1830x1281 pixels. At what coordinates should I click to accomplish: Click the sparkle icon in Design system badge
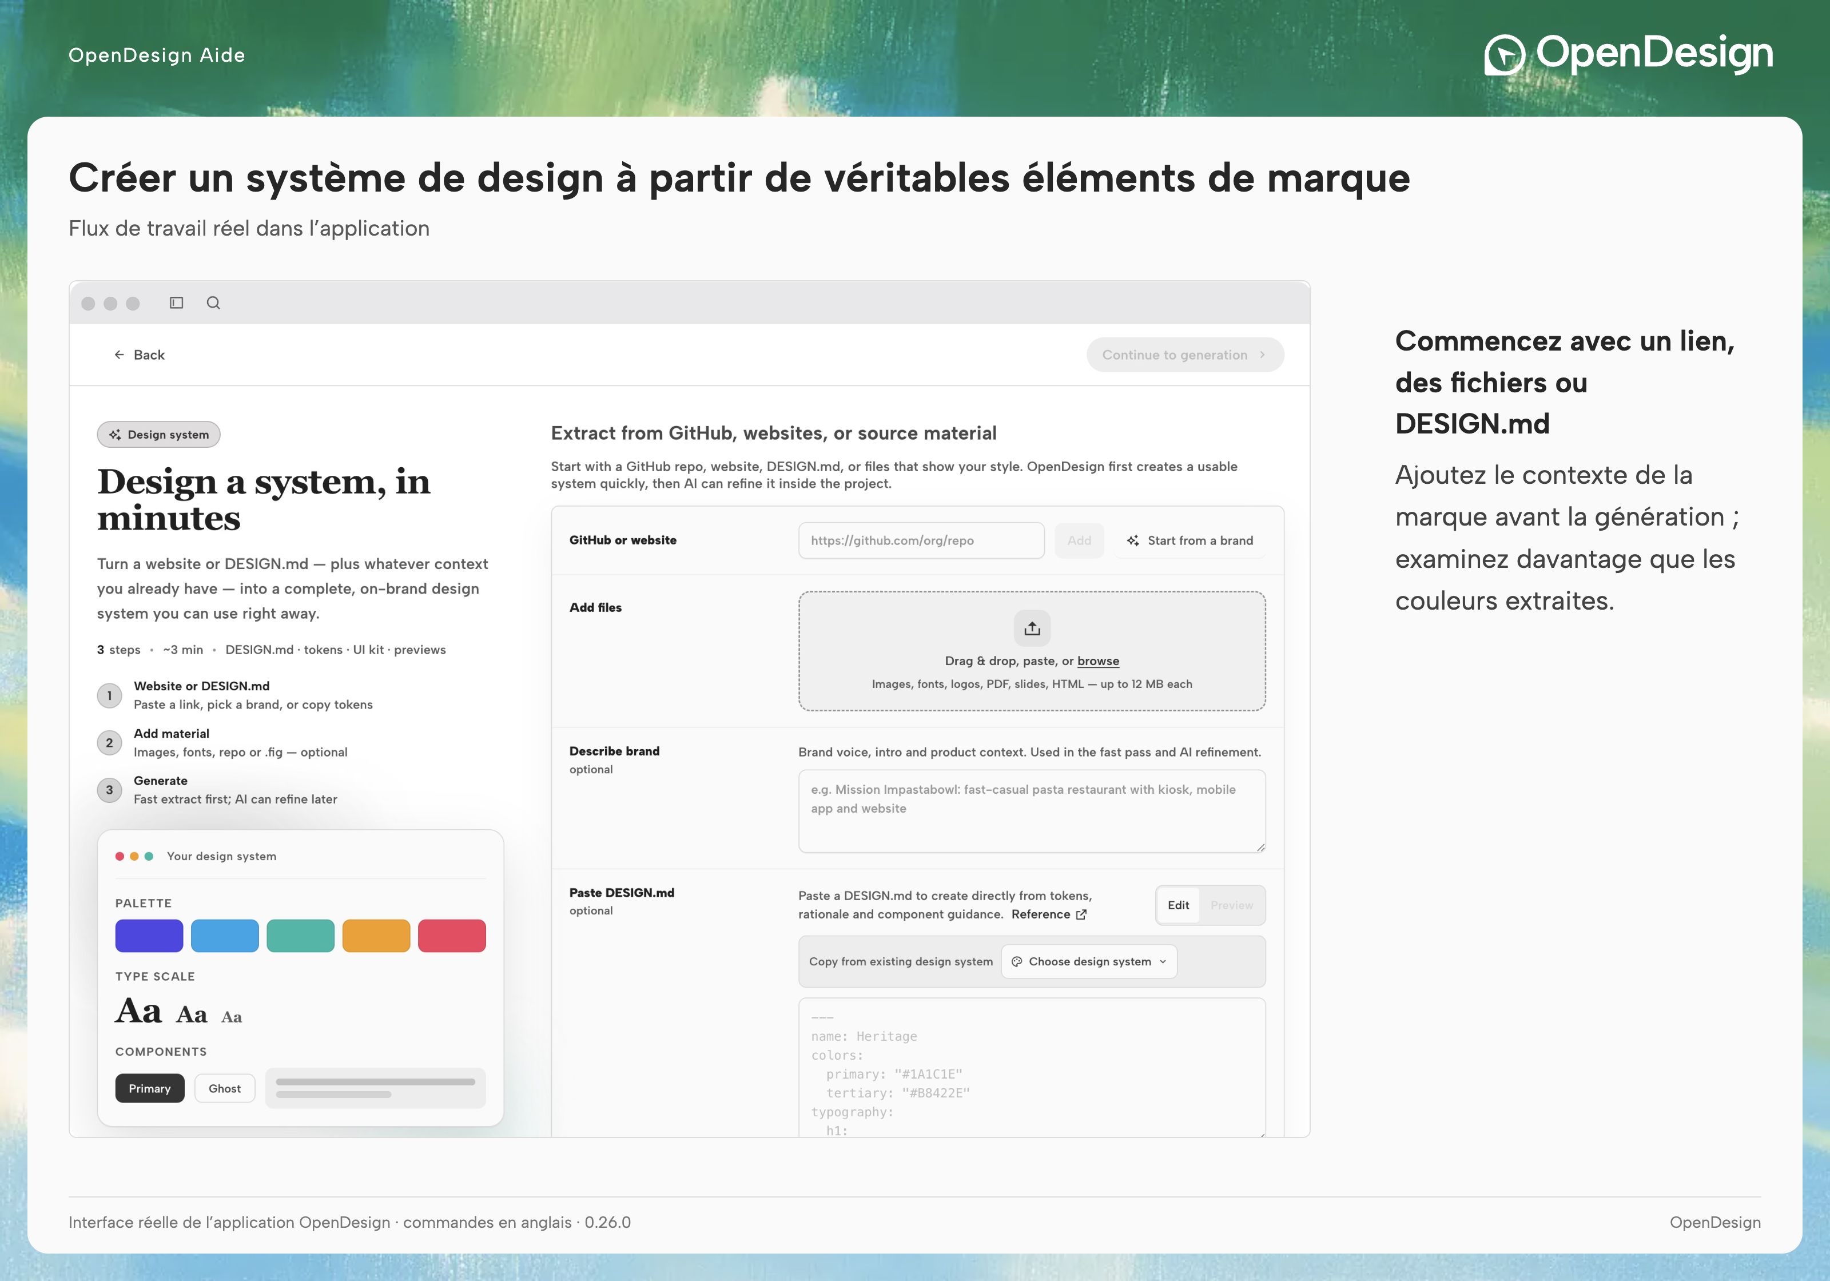tap(116, 435)
